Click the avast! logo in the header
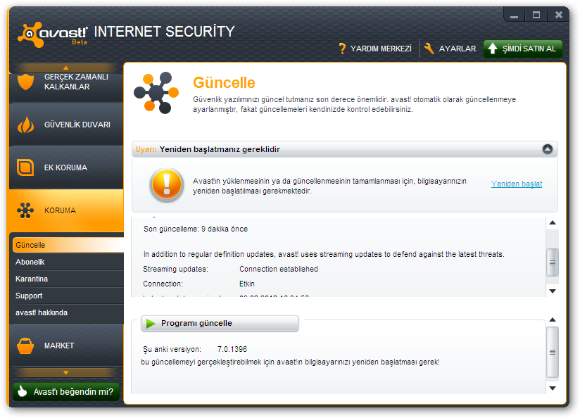The image size is (580, 418). [x=53, y=34]
